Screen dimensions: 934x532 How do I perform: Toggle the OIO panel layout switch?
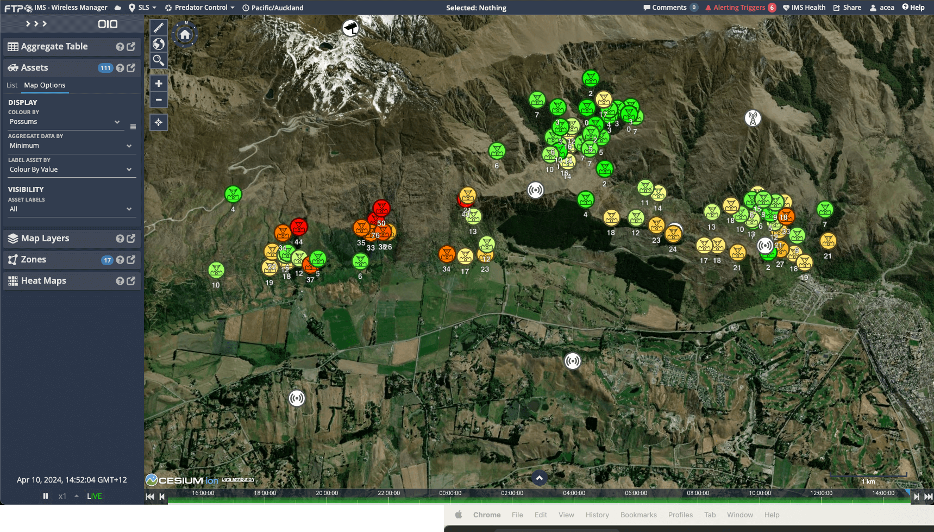pos(108,24)
